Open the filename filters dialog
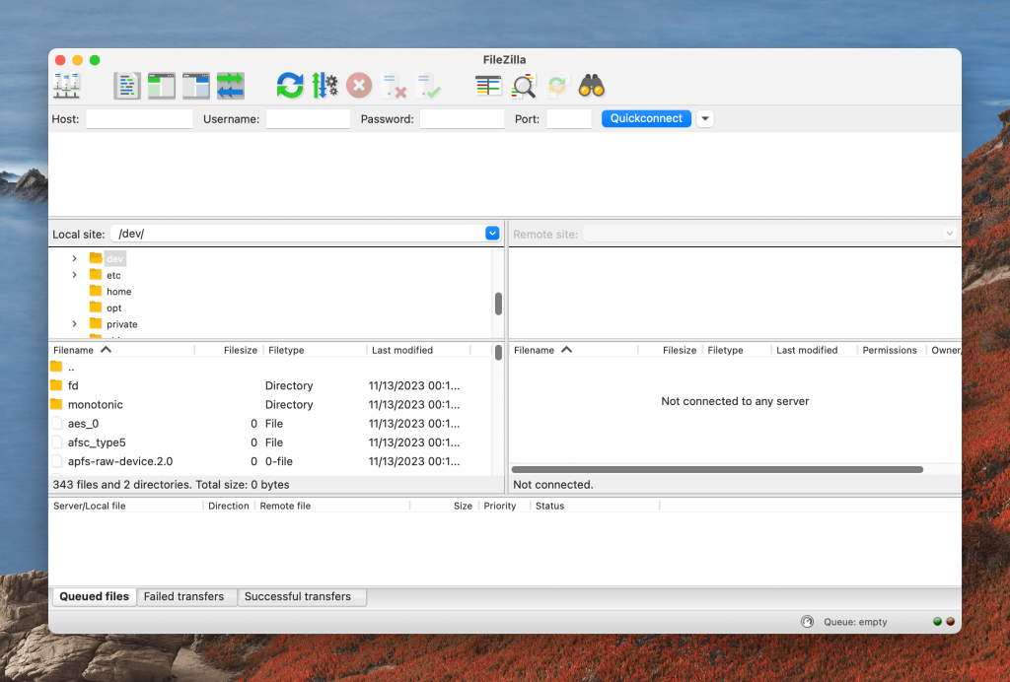This screenshot has width=1010, height=682. (487, 86)
